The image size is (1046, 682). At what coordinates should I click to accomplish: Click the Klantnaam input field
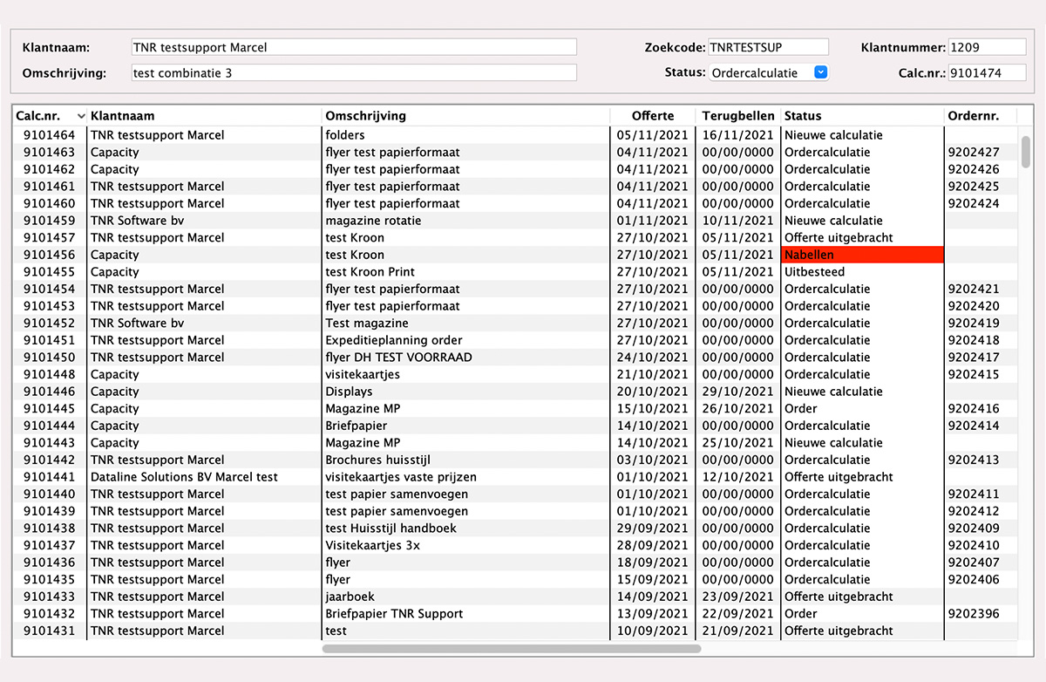point(354,47)
